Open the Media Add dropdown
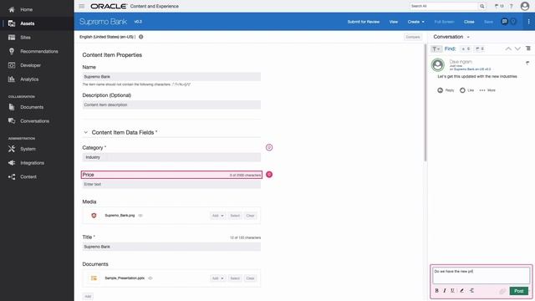 pos(217,216)
